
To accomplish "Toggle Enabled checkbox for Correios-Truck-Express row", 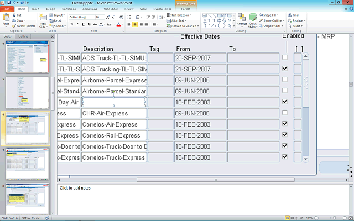I will click(x=285, y=157).
